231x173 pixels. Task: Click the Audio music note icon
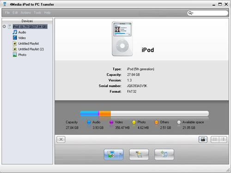[x=15, y=32]
